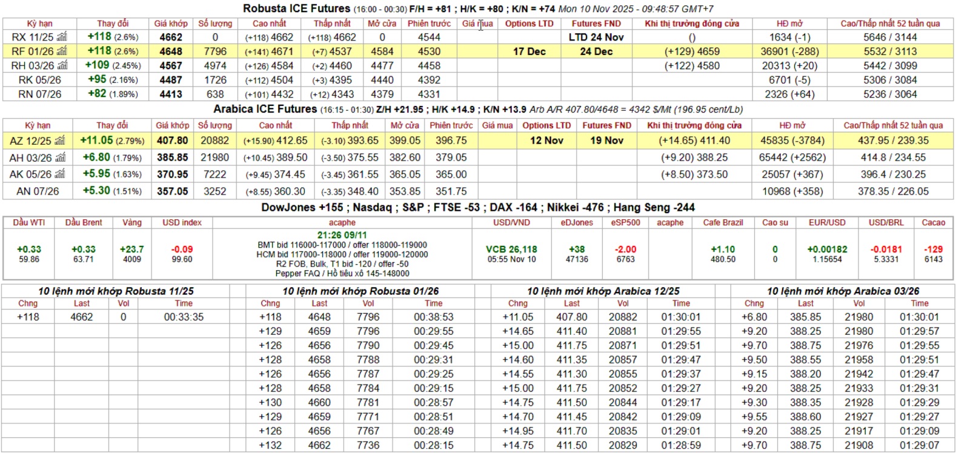
Task: Open chart icon for RF 01/26 contract
Action: pos(62,51)
